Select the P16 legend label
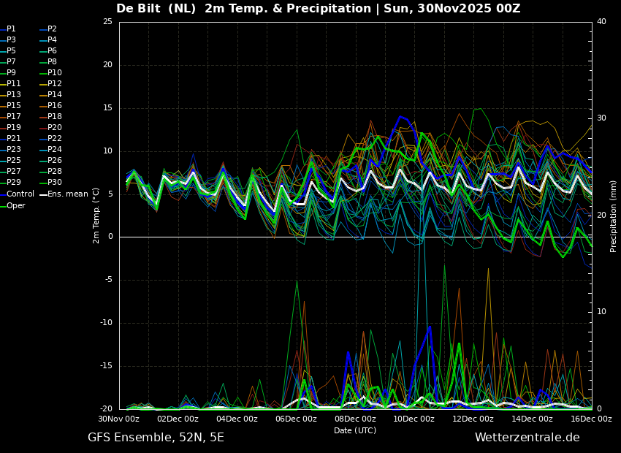Screen dimensions: 621x453 tap(55, 106)
